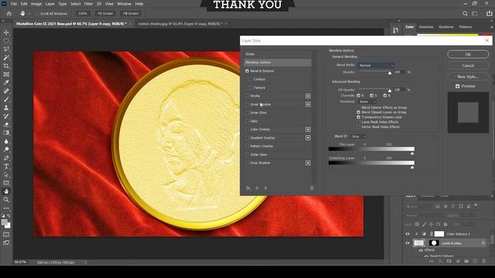Select the Blur tool
This screenshot has height=278, width=495.
pos(6,141)
